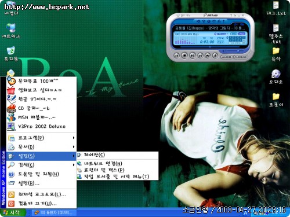Viewport: 290px width, 217px height.
Task: Launch V3Pro 2002 Deluxe
Action: pos(41,126)
